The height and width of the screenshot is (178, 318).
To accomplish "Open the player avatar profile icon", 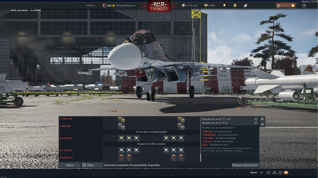I will point(104,6).
